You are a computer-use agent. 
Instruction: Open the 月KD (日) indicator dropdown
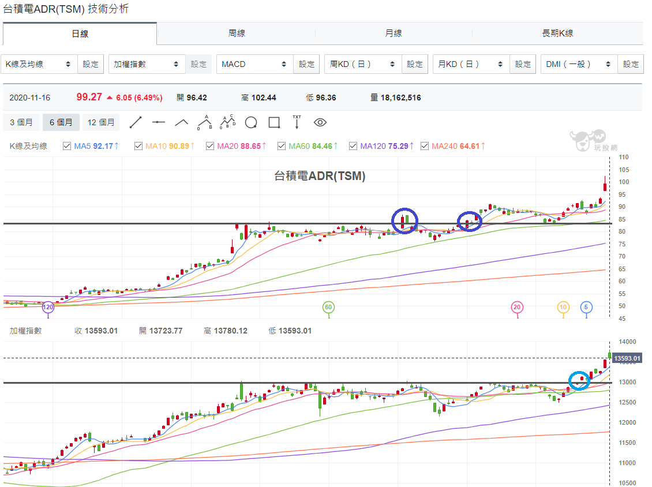(x=471, y=64)
